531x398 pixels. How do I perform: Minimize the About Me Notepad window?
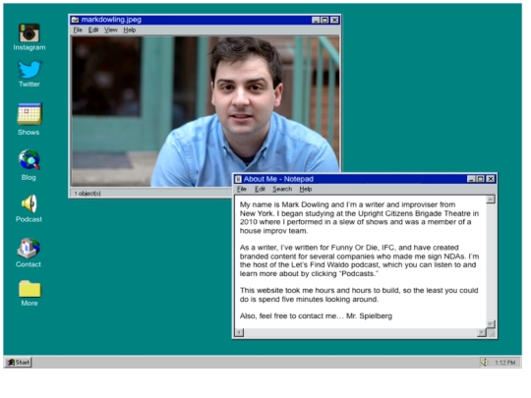pos(471,179)
